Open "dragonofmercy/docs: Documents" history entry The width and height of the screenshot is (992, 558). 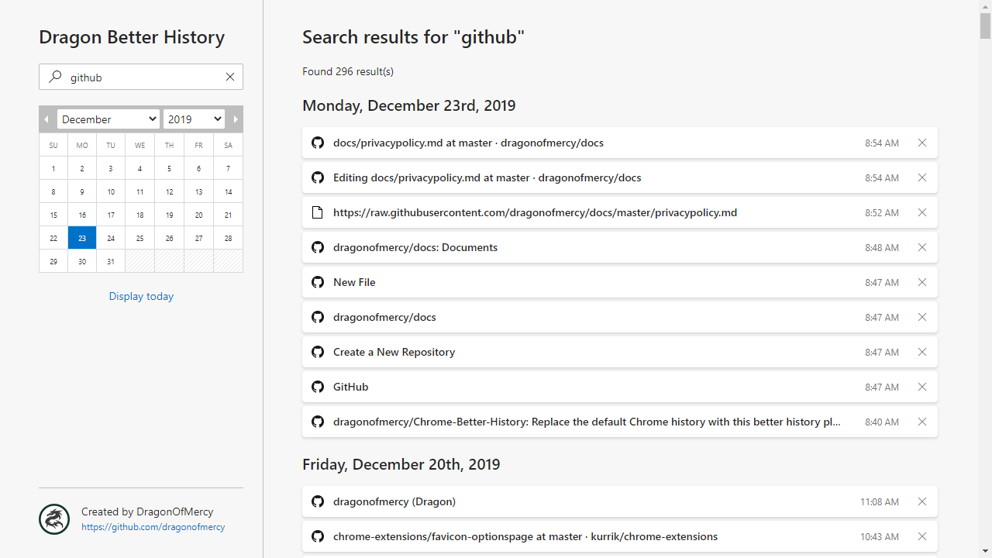[415, 247]
